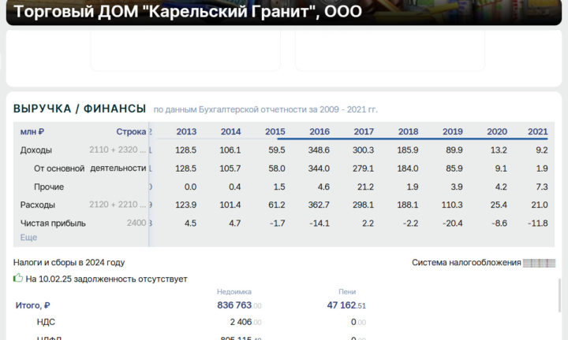
Task: Open the 'Расходы' row label
Action: point(38,205)
